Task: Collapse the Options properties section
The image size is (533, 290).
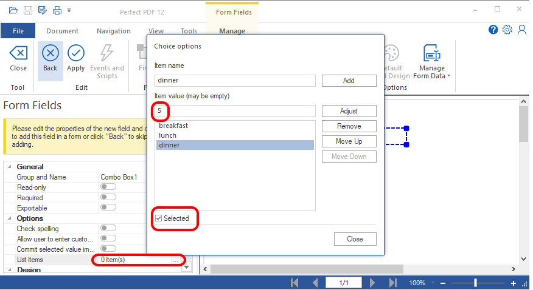Action: pyautogui.click(x=10, y=218)
